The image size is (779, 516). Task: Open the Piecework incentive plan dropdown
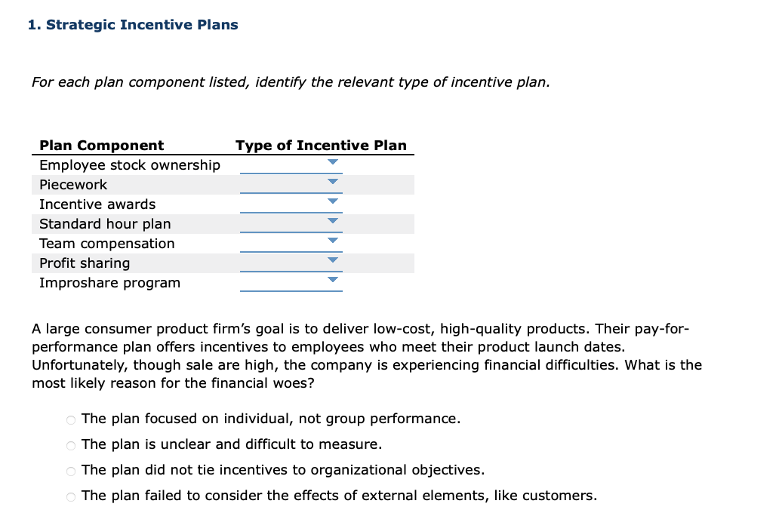[x=332, y=181]
